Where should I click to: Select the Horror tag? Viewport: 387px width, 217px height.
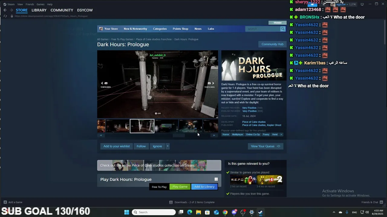click(226, 134)
